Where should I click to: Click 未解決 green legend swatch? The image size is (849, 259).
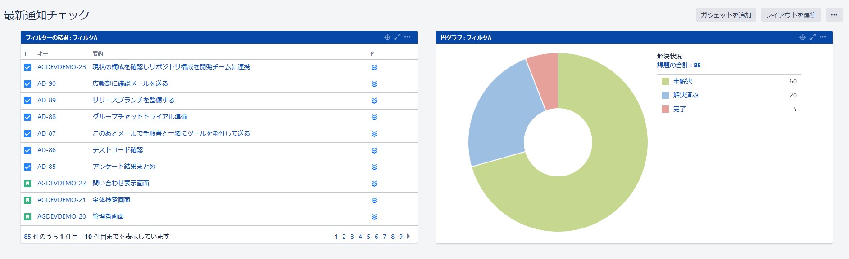coord(665,81)
